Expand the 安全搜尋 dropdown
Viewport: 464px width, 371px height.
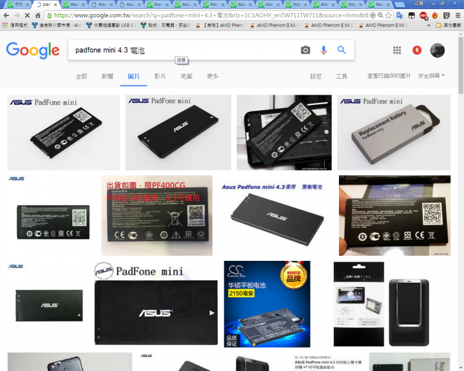click(431, 76)
